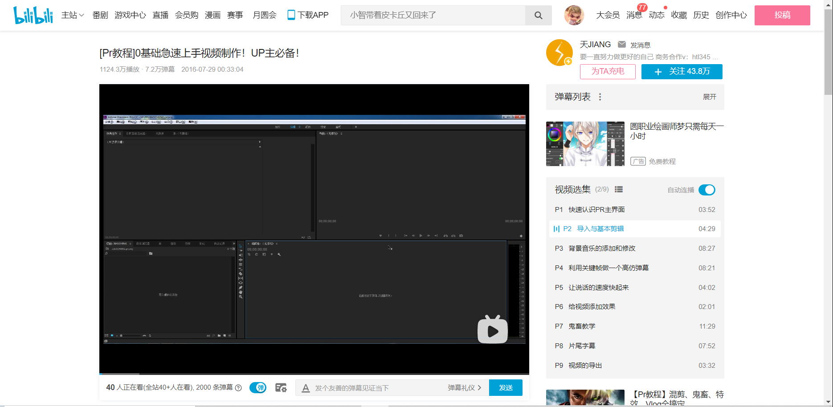Open danmaku display settings via the gear icon
The image size is (833, 407).
tap(281, 387)
